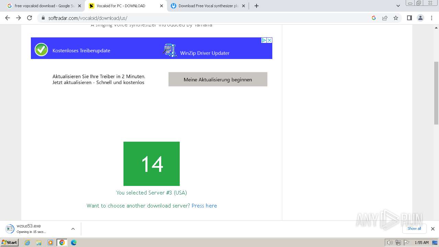Screen dimensions: 439x247
Task: Open the Windows Start menu
Action: coord(10,243)
